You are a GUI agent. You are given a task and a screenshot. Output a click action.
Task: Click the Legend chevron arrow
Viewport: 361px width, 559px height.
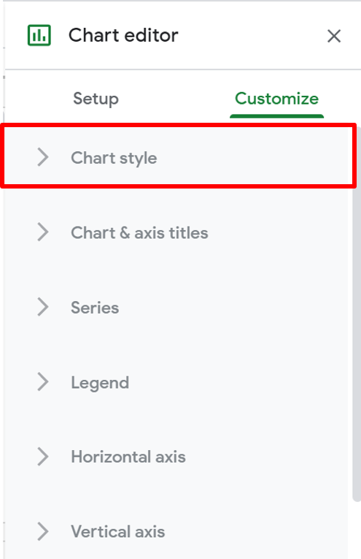pyautogui.click(x=43, y=382)
